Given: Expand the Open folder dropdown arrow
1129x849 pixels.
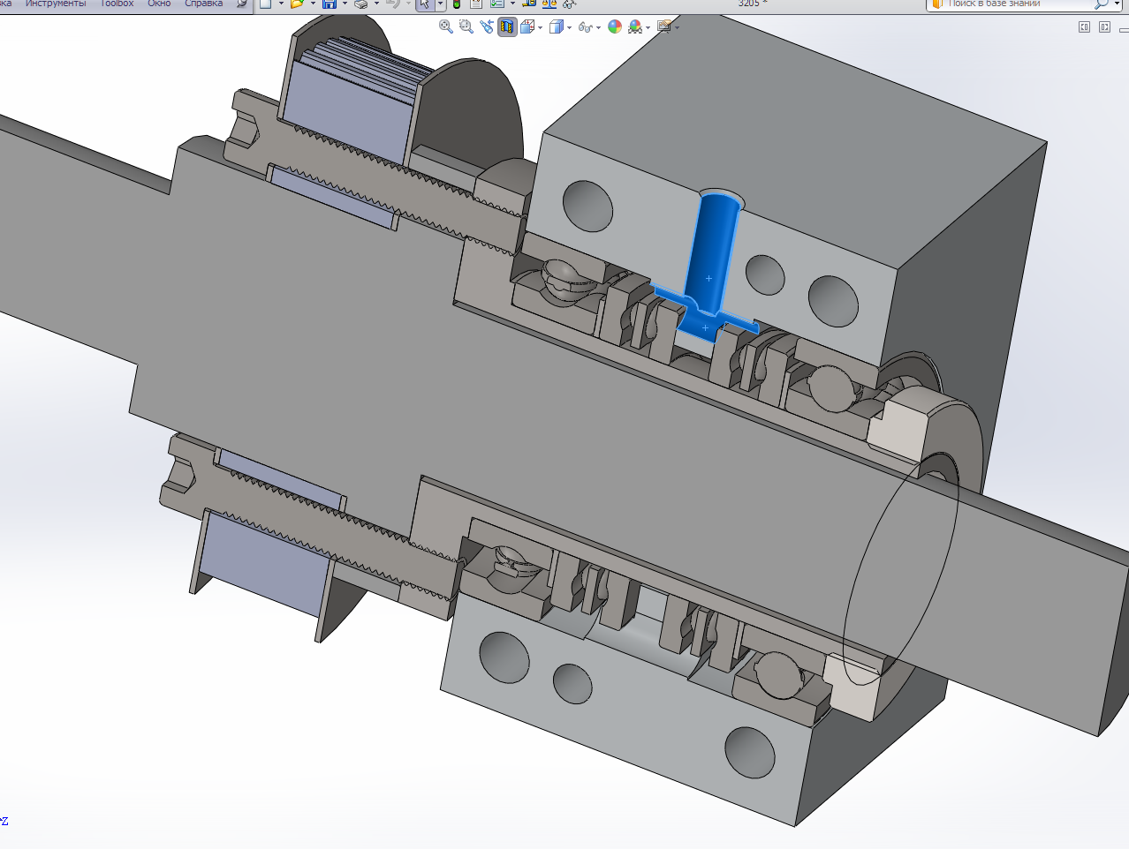Looking at the screenshot, I should click(x=313, y=4).
